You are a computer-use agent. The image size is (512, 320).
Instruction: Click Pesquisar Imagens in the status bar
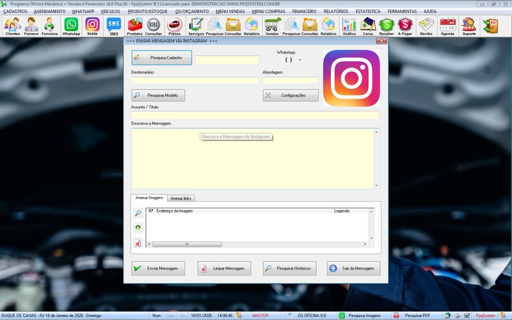(364, 316)
